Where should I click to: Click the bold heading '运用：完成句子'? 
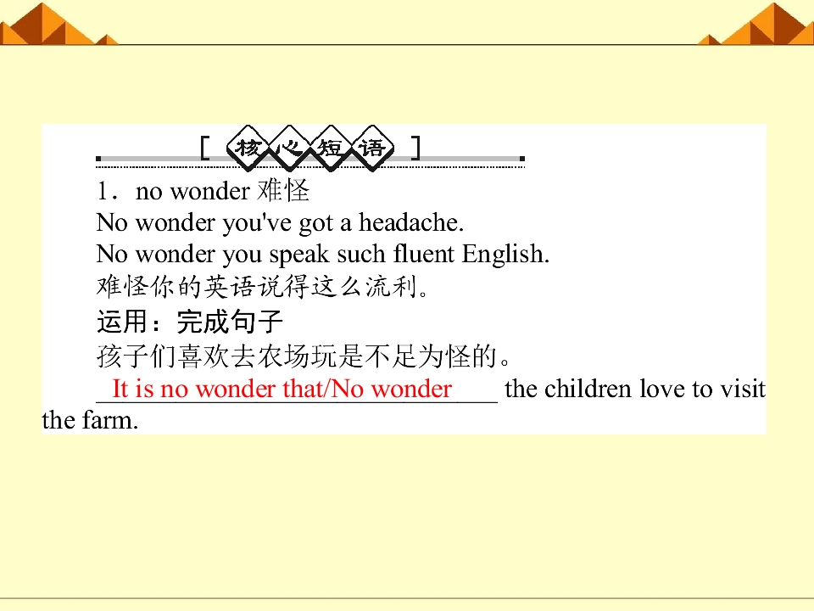(x=189, y=321)
